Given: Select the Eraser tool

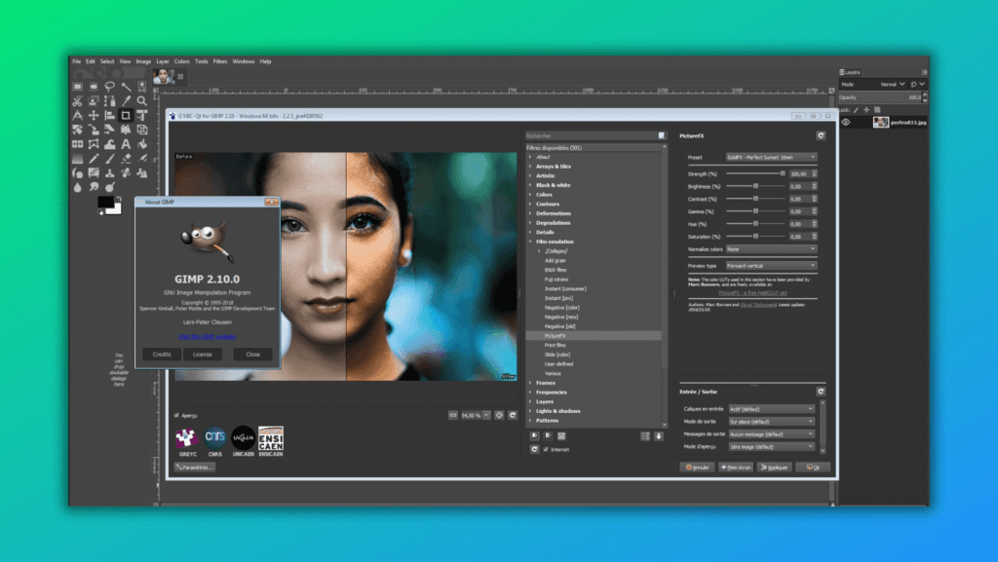Looking at the screenshot, I should click(x=126, y=159).
